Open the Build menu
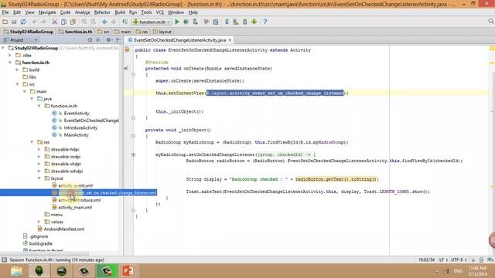The height and width of the screenshot is (278, 495). tap(120, 12)
